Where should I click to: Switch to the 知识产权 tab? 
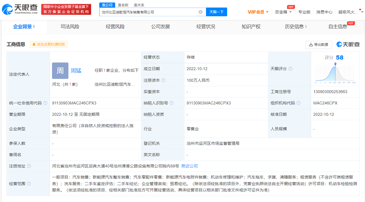[x=251, y=27]
